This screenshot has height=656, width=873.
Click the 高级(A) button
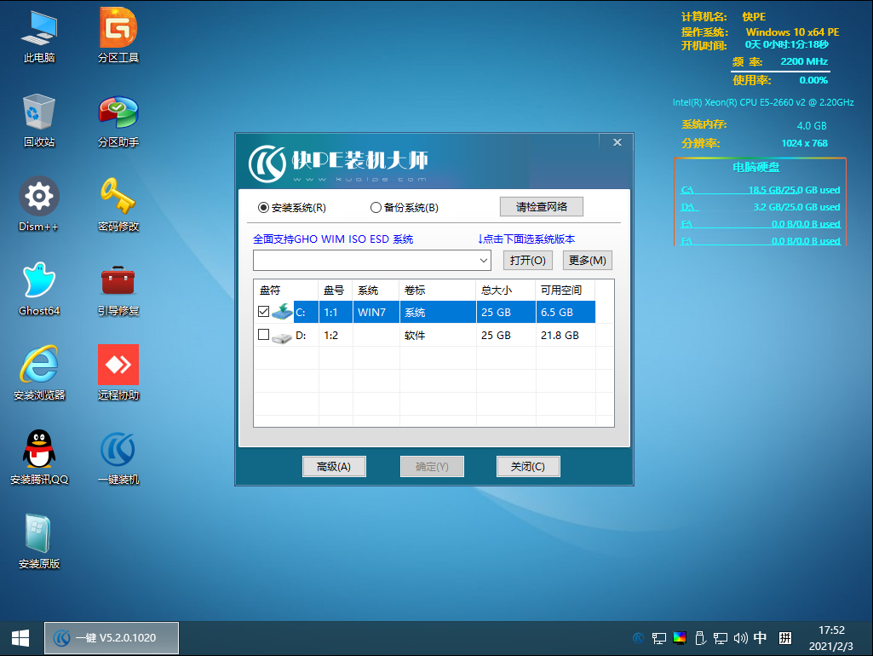tap(334, 466)
